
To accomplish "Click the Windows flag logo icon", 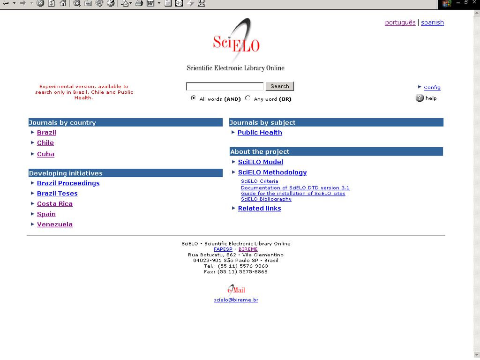I will (447, 4).
